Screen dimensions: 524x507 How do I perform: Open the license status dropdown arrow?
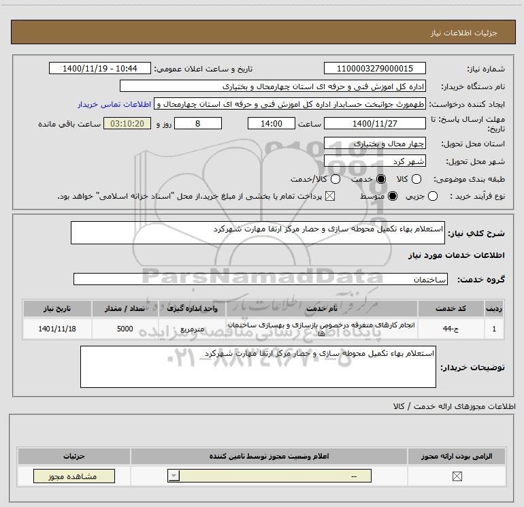tap(174, 476)
